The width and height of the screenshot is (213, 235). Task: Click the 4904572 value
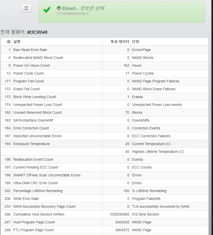[x=122, y=230]
